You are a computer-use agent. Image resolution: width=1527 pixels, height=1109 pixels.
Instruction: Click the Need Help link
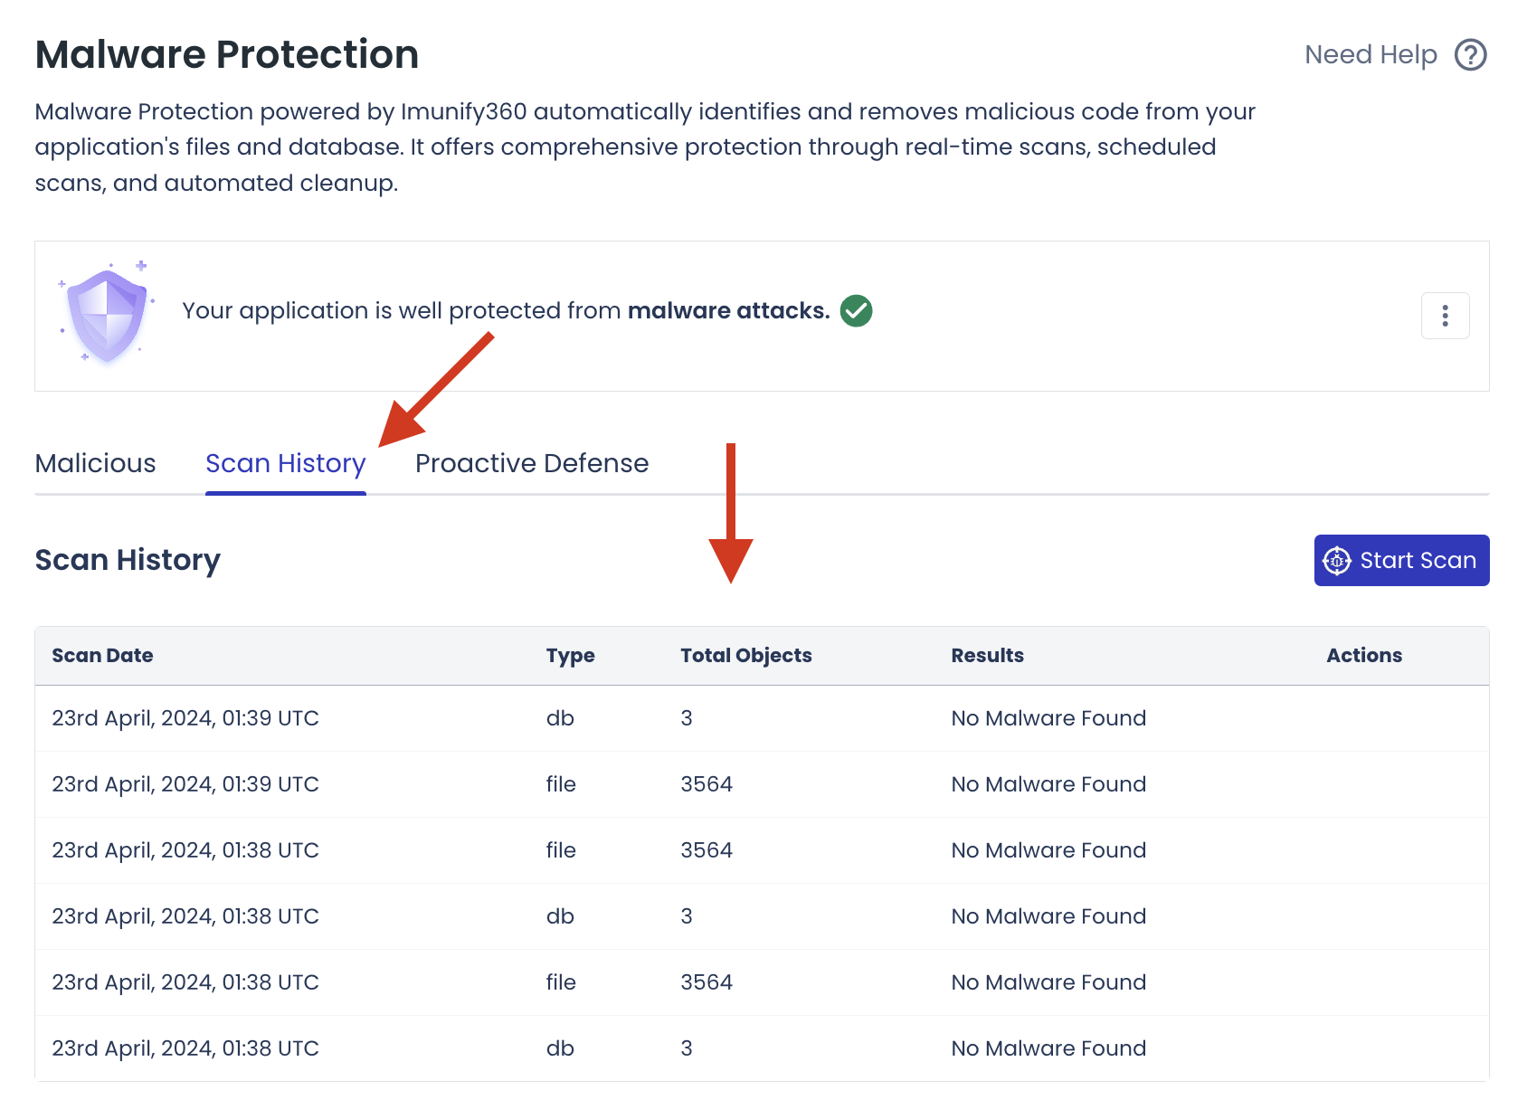[1370, 55]
